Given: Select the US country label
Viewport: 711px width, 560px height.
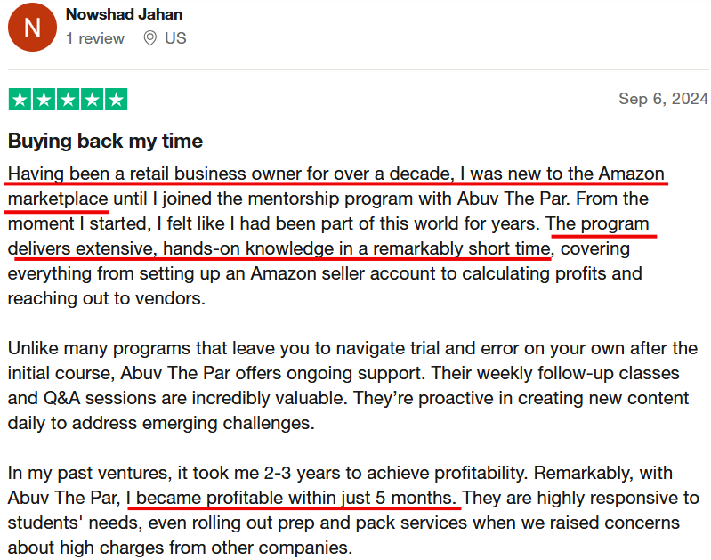Looking at the screenshot, I should [x=175, y=38].
